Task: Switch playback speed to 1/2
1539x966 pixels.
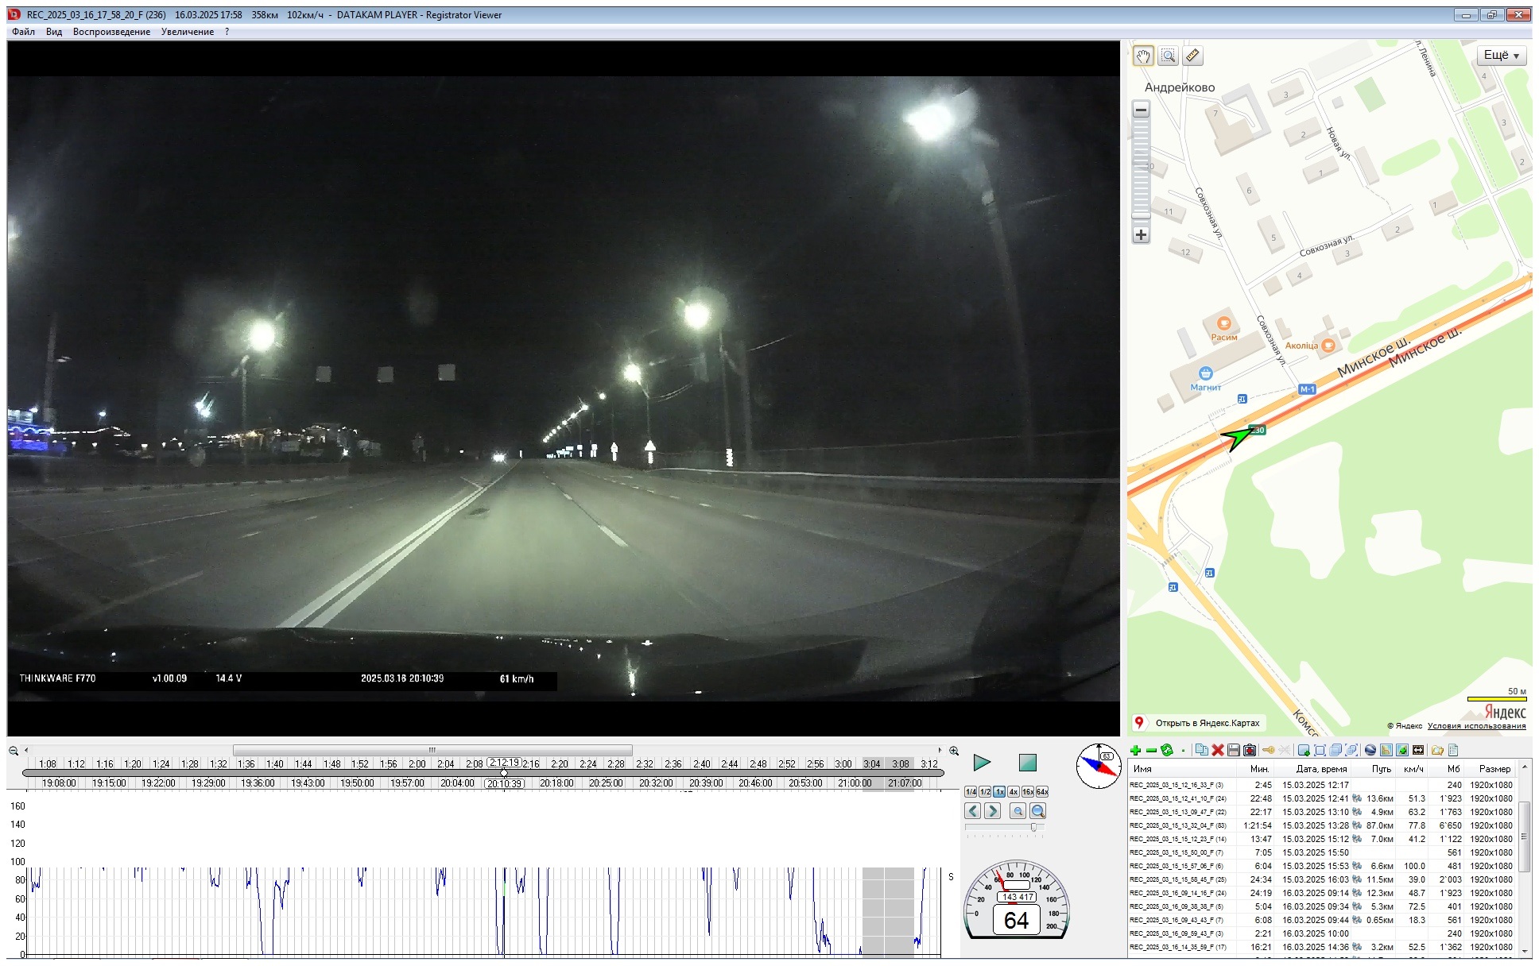Action: [985, 792]
